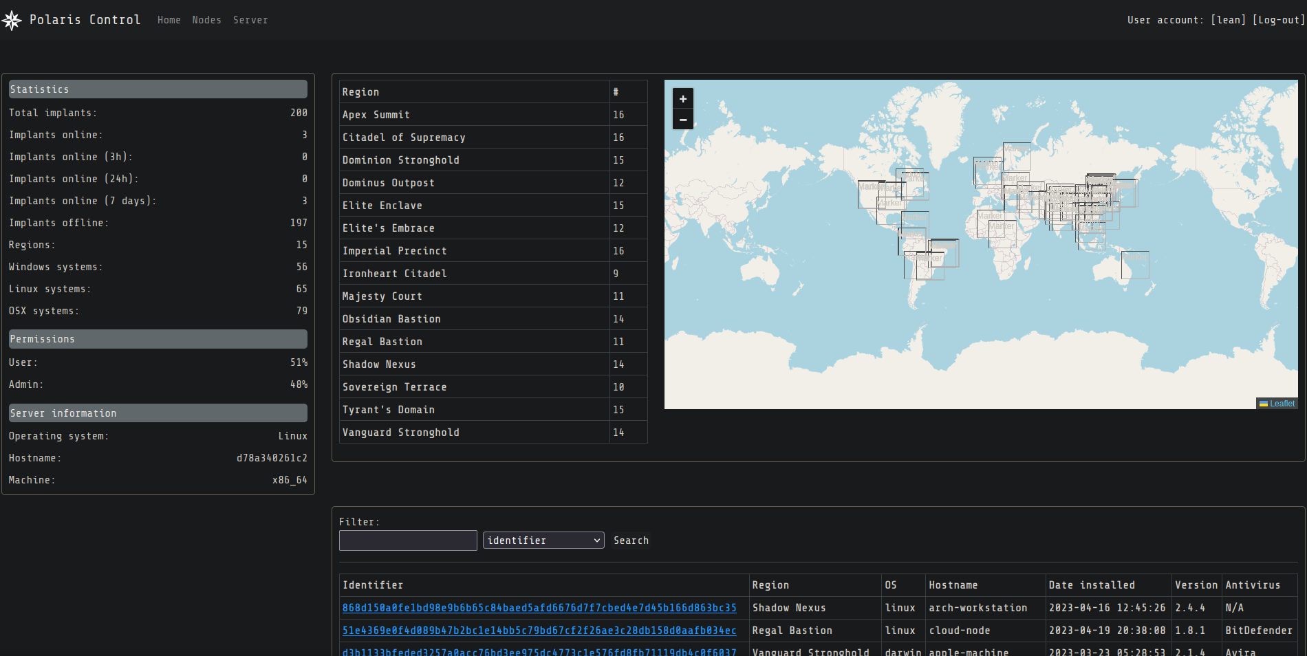Go to the Home page
This screenshot has width=1307, height=656.
click(x=169, y=20)
